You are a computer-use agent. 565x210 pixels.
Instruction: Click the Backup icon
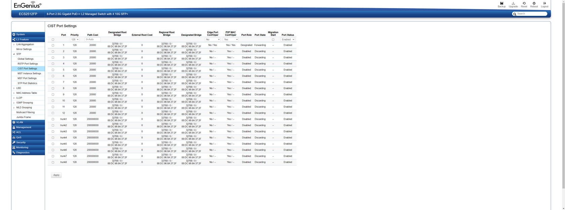pyautogui.click(x=501, y=3)
